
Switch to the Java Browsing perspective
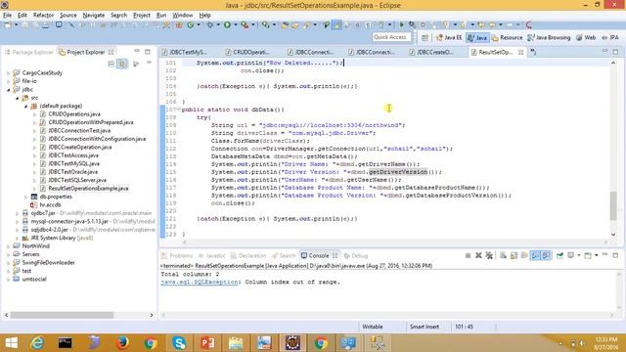point(549,37)
